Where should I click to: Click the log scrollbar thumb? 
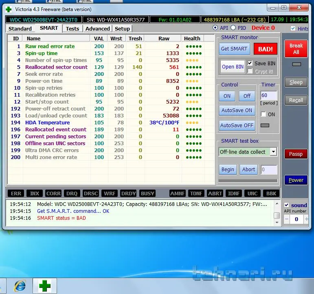(277, 215)
